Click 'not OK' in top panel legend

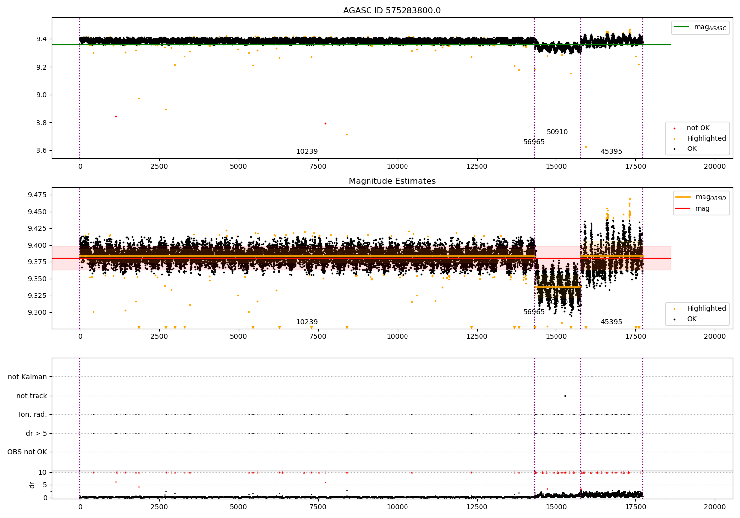[x=698, y=128]
